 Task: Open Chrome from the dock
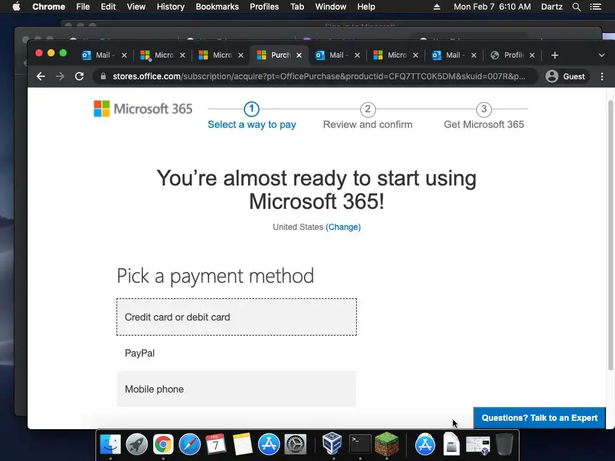(163, 445)
